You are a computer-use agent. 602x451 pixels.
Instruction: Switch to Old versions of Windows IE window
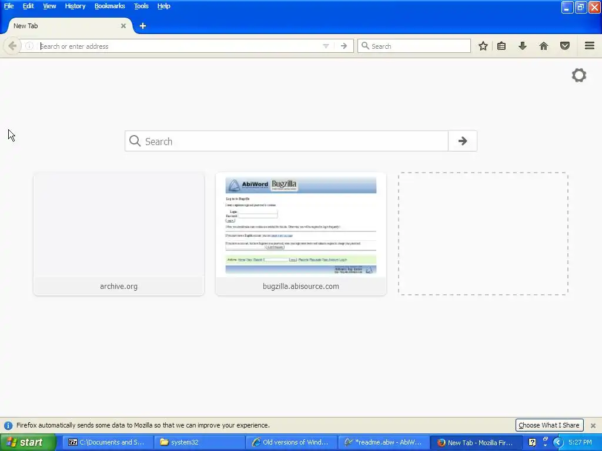click(292, 442)
